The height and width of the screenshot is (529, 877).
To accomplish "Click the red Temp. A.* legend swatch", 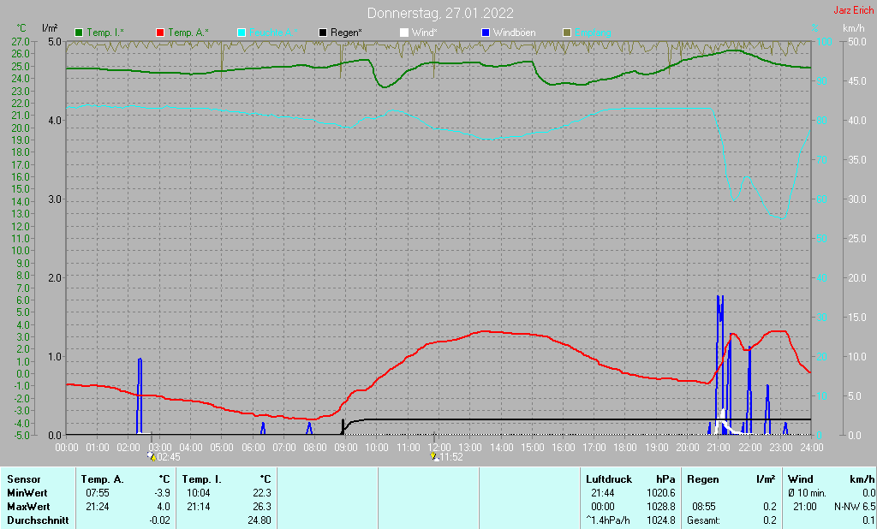I will (160, 33).
